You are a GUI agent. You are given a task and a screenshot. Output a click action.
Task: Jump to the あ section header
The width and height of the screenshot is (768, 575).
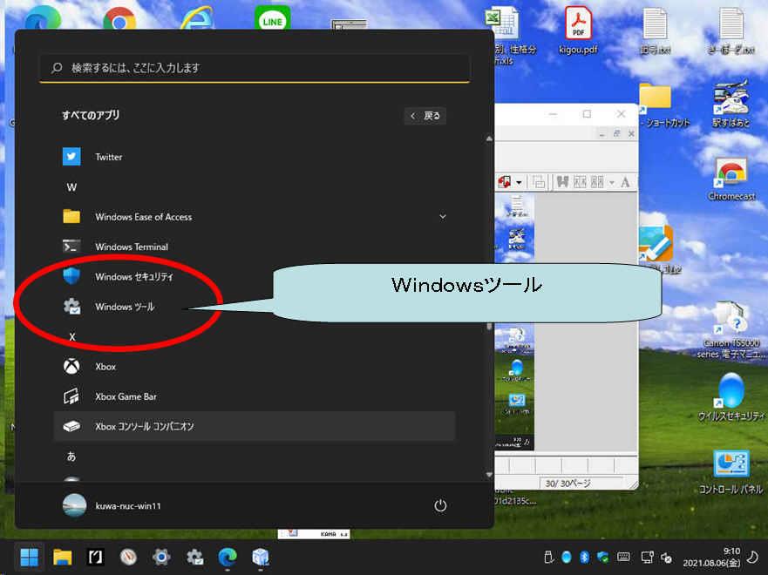tap(71, 457)
